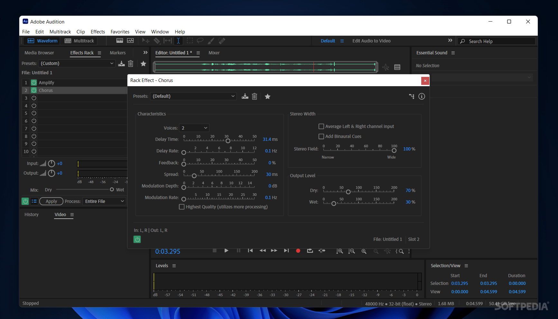Rewind the playhead
Viewport: 558px width, 319px height.
[x=263, y=251]
